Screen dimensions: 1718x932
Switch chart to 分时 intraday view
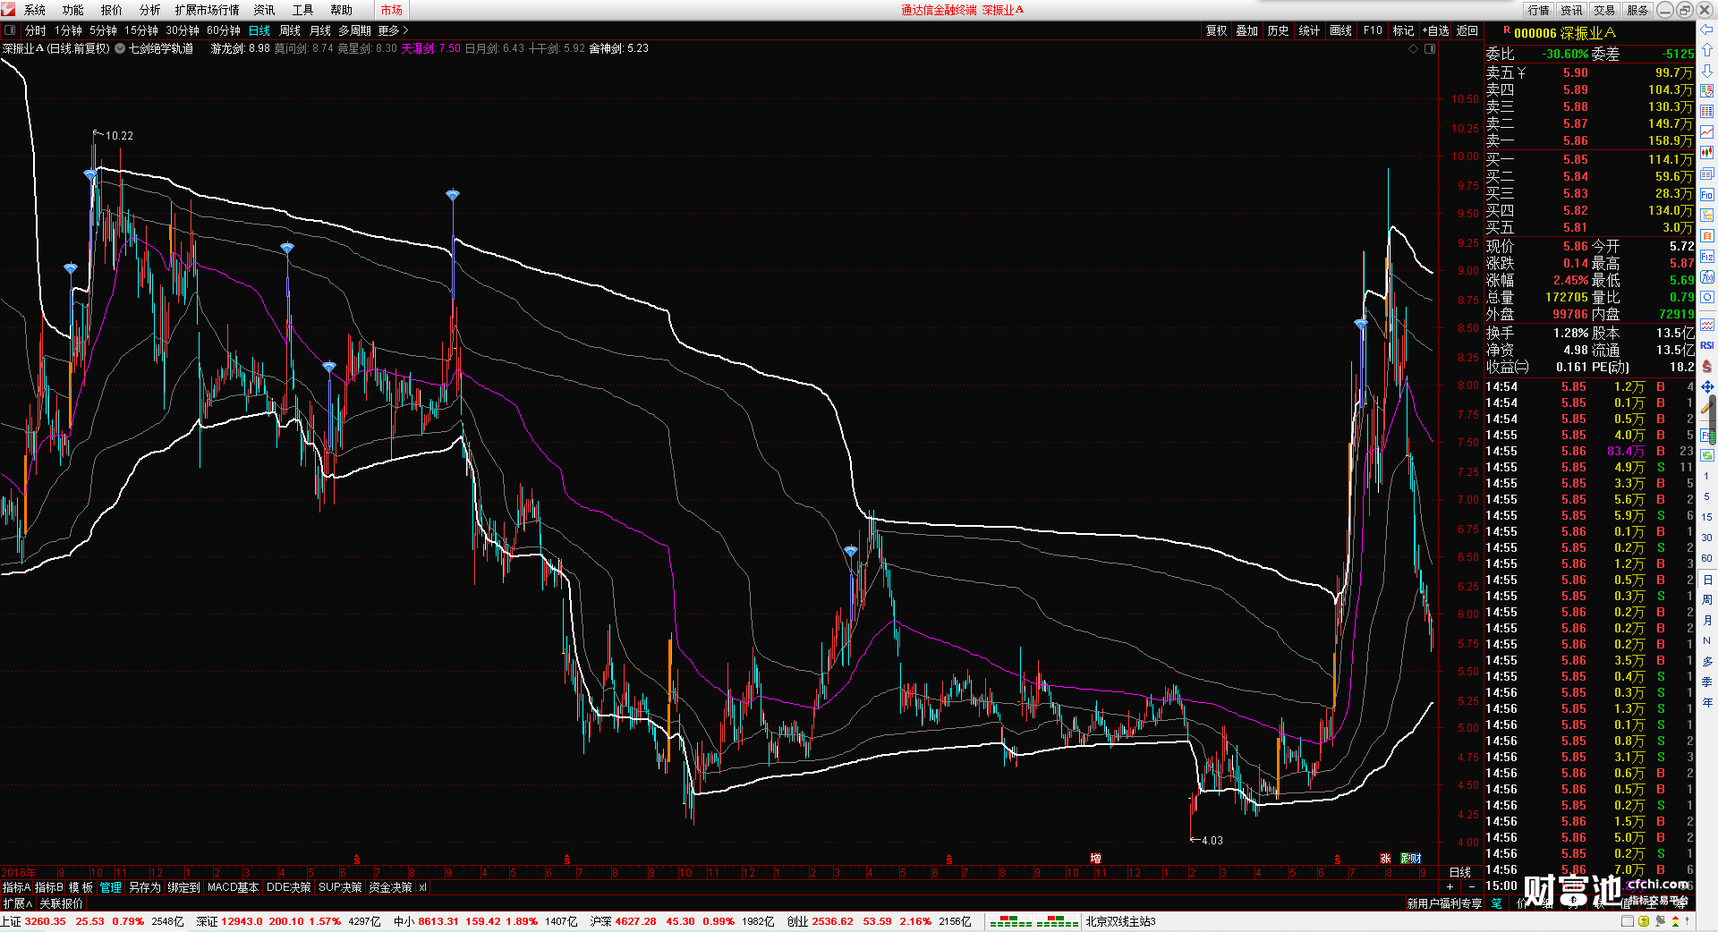pos(36,30)
